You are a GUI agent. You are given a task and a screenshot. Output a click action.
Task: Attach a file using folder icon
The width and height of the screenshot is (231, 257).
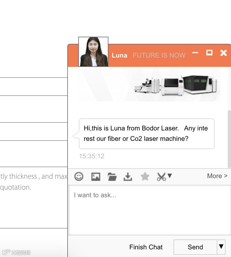pyautogui.click(x=112, y=177)
